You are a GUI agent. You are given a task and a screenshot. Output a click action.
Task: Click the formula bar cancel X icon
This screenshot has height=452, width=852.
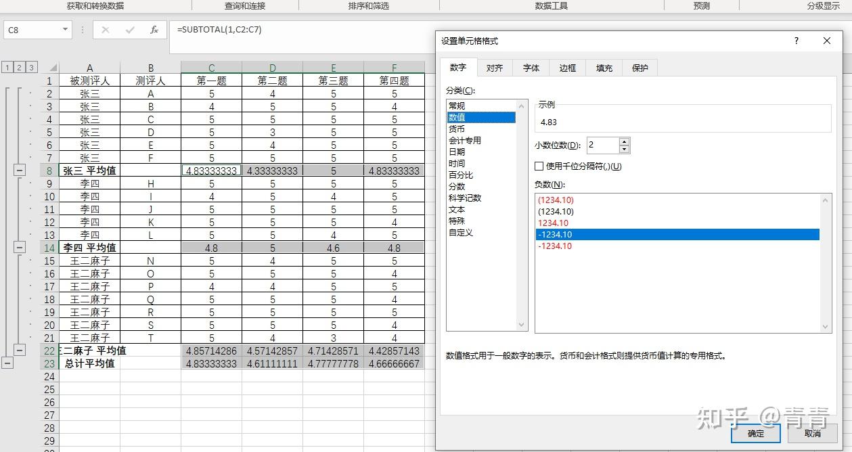point(106,30)
